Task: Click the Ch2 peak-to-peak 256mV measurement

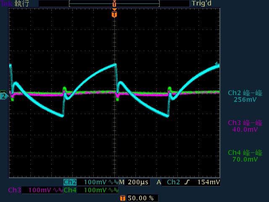Action: click(x=245, y=96)
